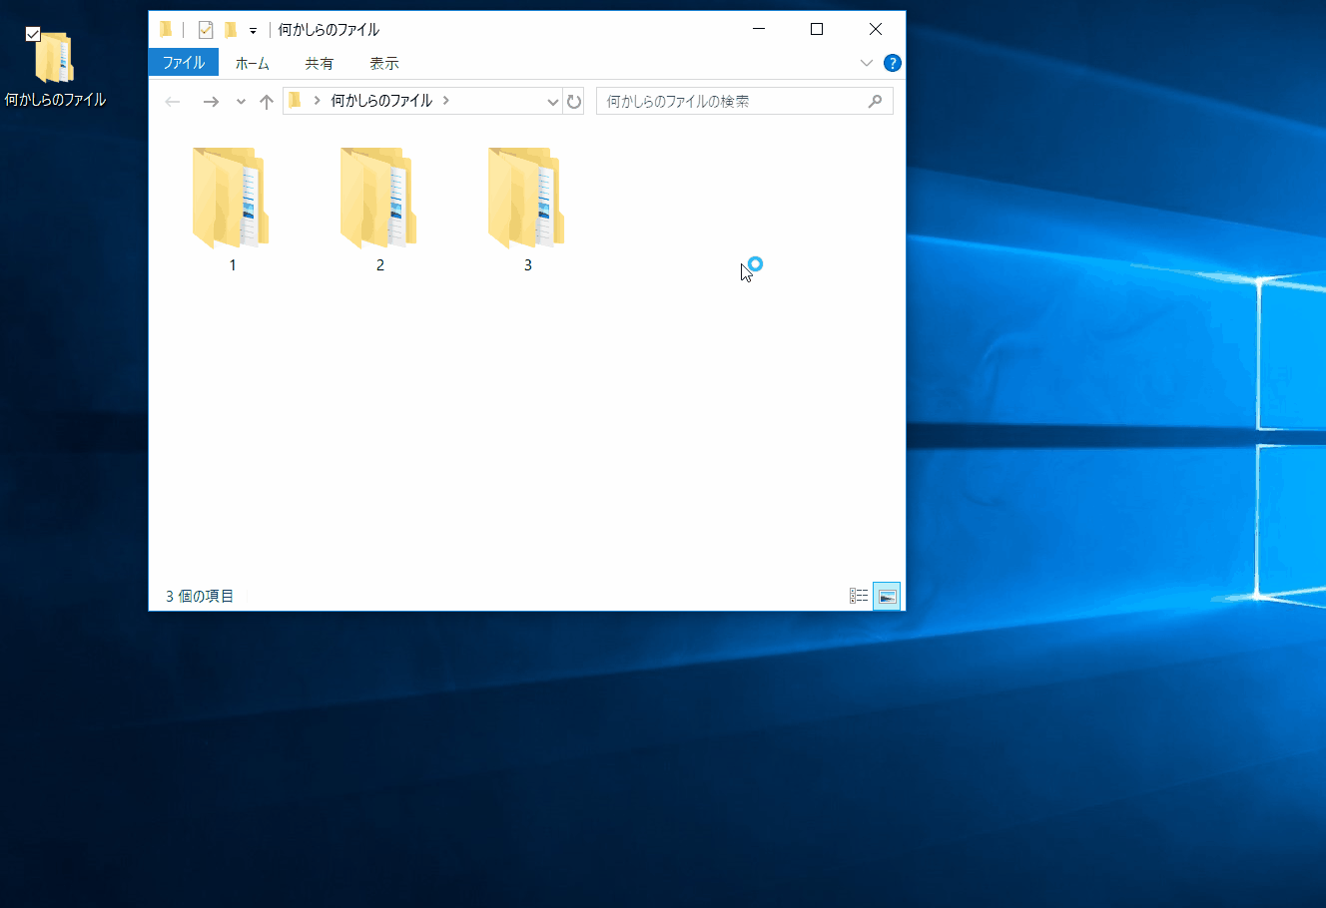
Task: Open the recent locations dropdown arrow
Action: point(241,102)
